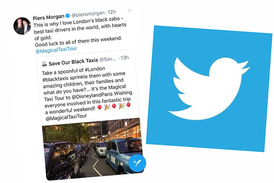274x183 pixels.
Task: Click the 13h quoted tweet timestamp
Action: point(124,58)
